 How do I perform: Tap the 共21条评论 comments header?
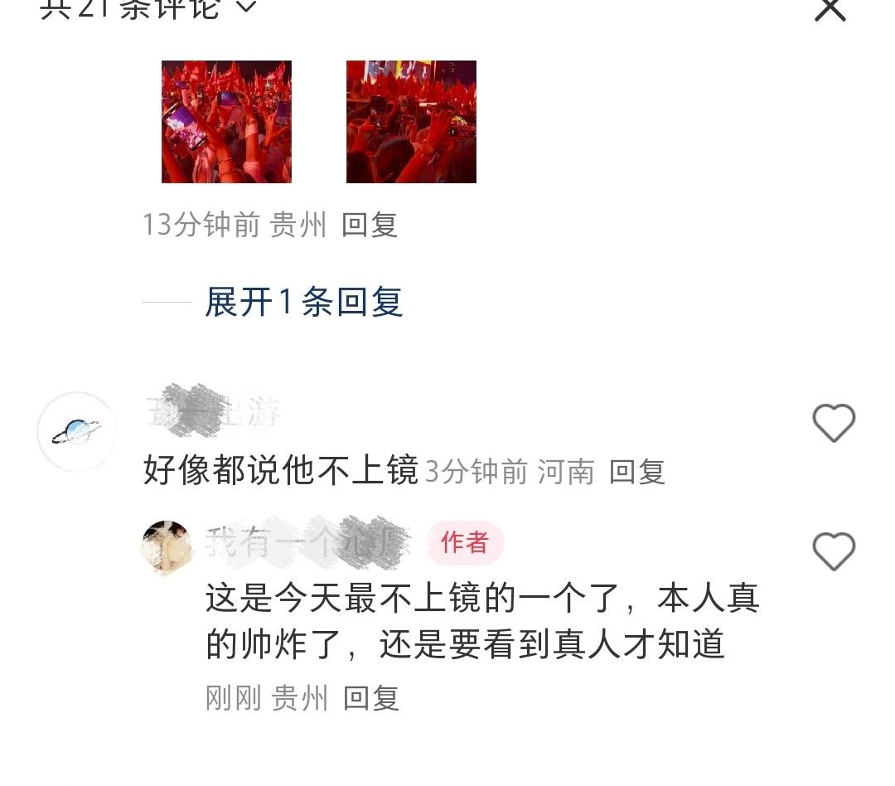click(130, 8)
